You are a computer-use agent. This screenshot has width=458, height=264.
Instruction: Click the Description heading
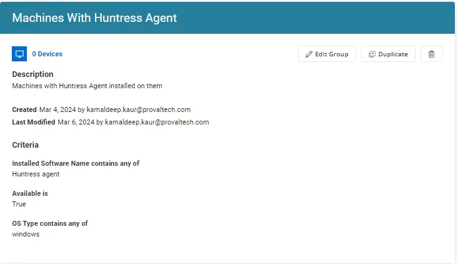click(x=32, y=74)
